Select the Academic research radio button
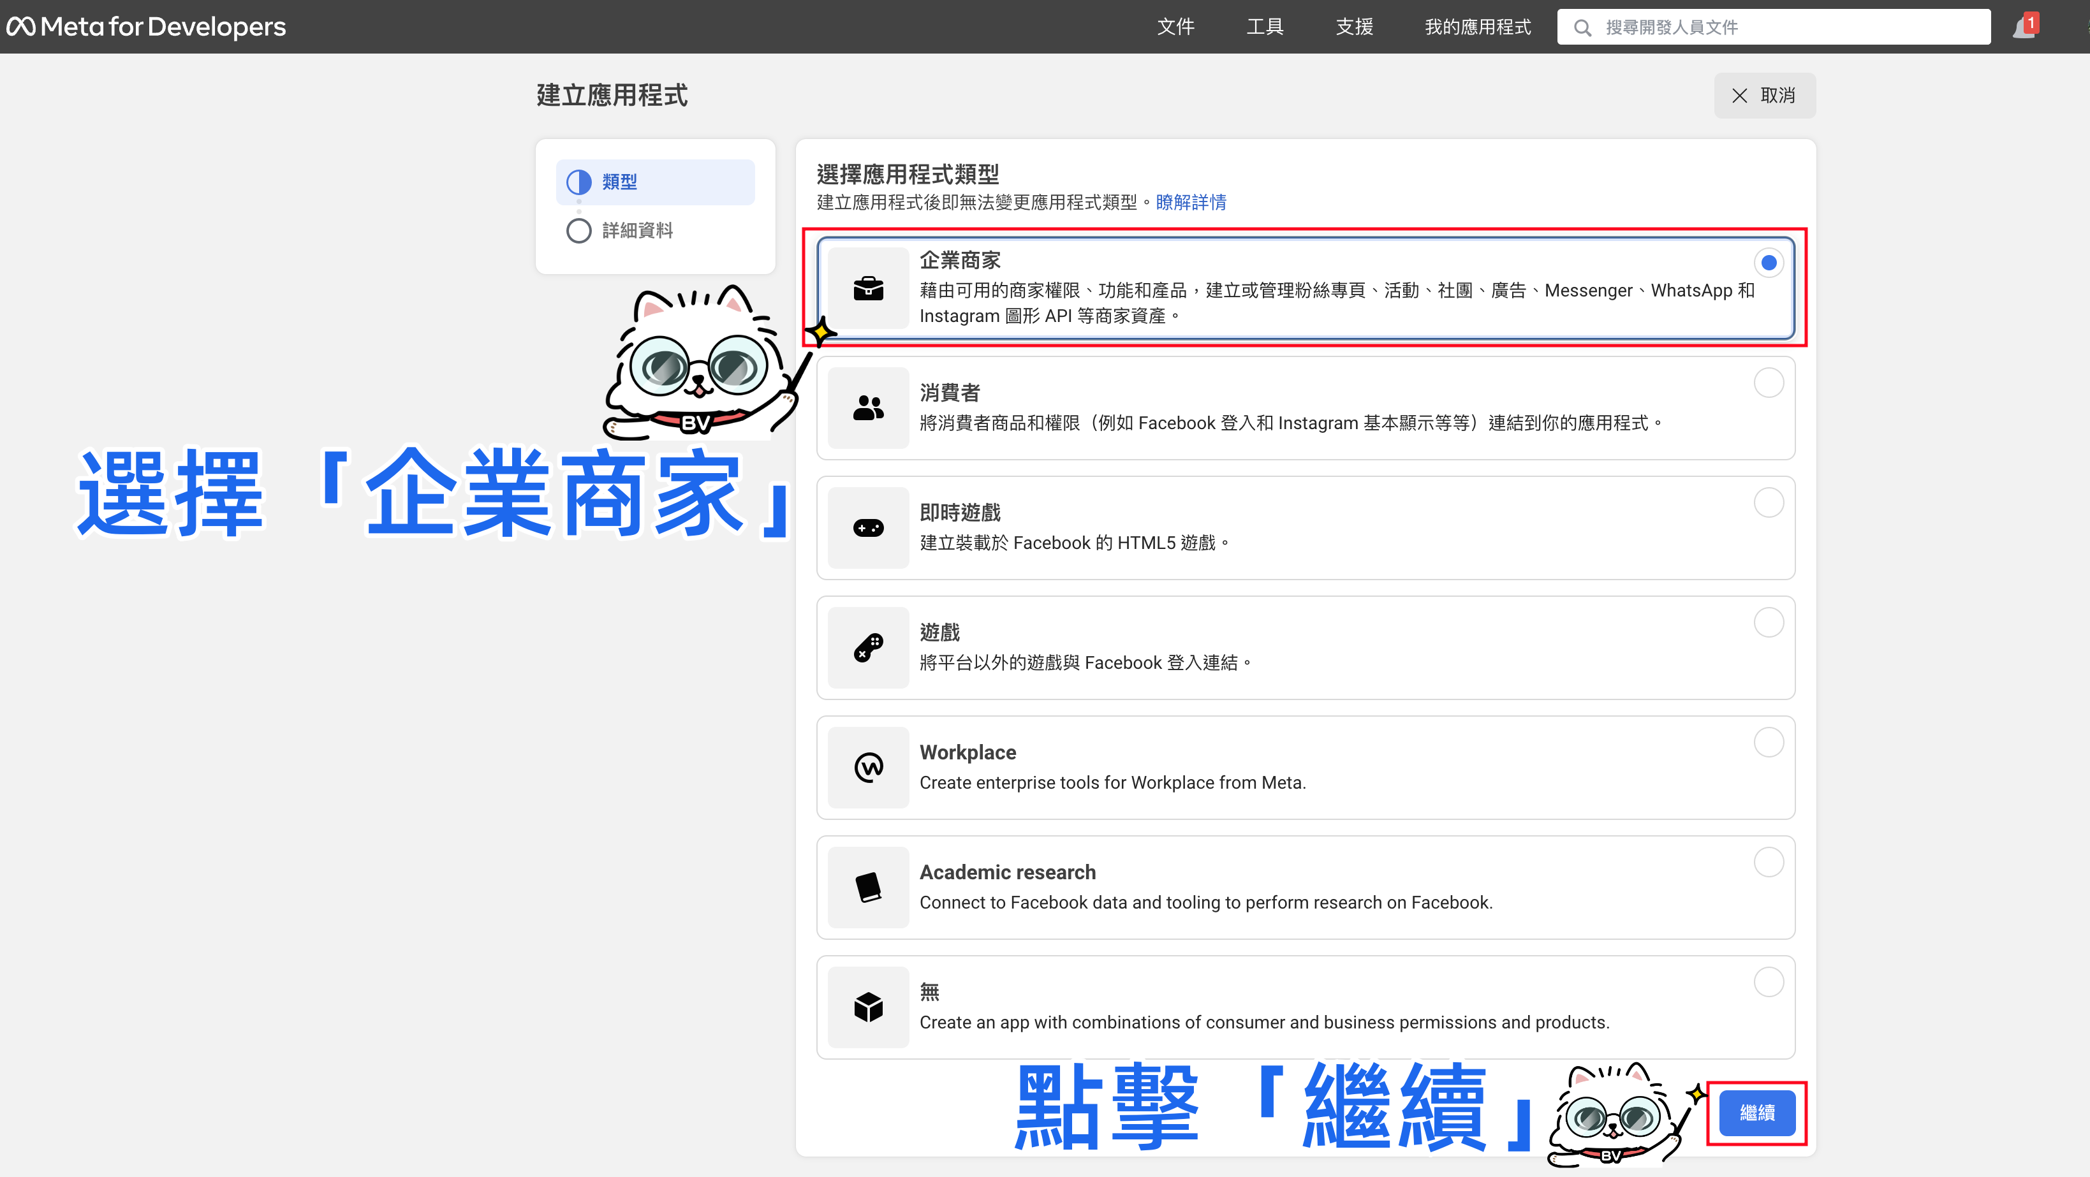The height and width of the screenshot is (1177, 2090). click(1769, 862)
